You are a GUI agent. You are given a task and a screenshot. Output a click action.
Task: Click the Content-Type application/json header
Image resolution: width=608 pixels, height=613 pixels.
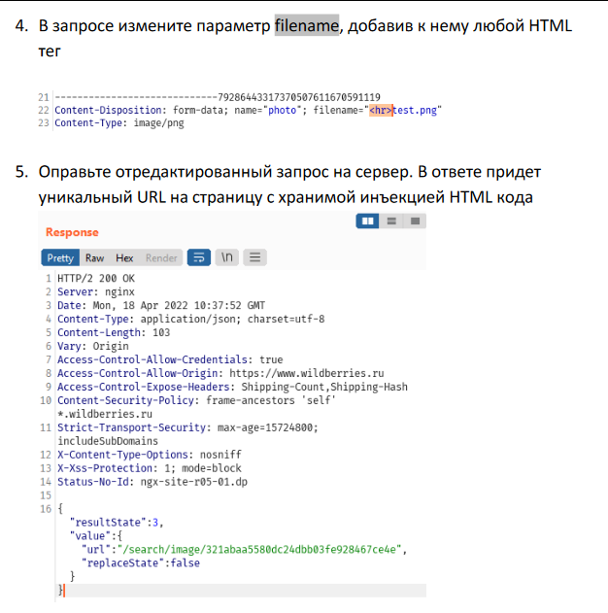coord(191,319)
